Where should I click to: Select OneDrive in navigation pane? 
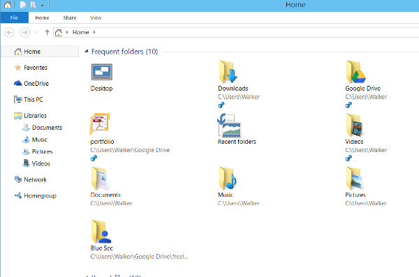[x=36, y=83]
